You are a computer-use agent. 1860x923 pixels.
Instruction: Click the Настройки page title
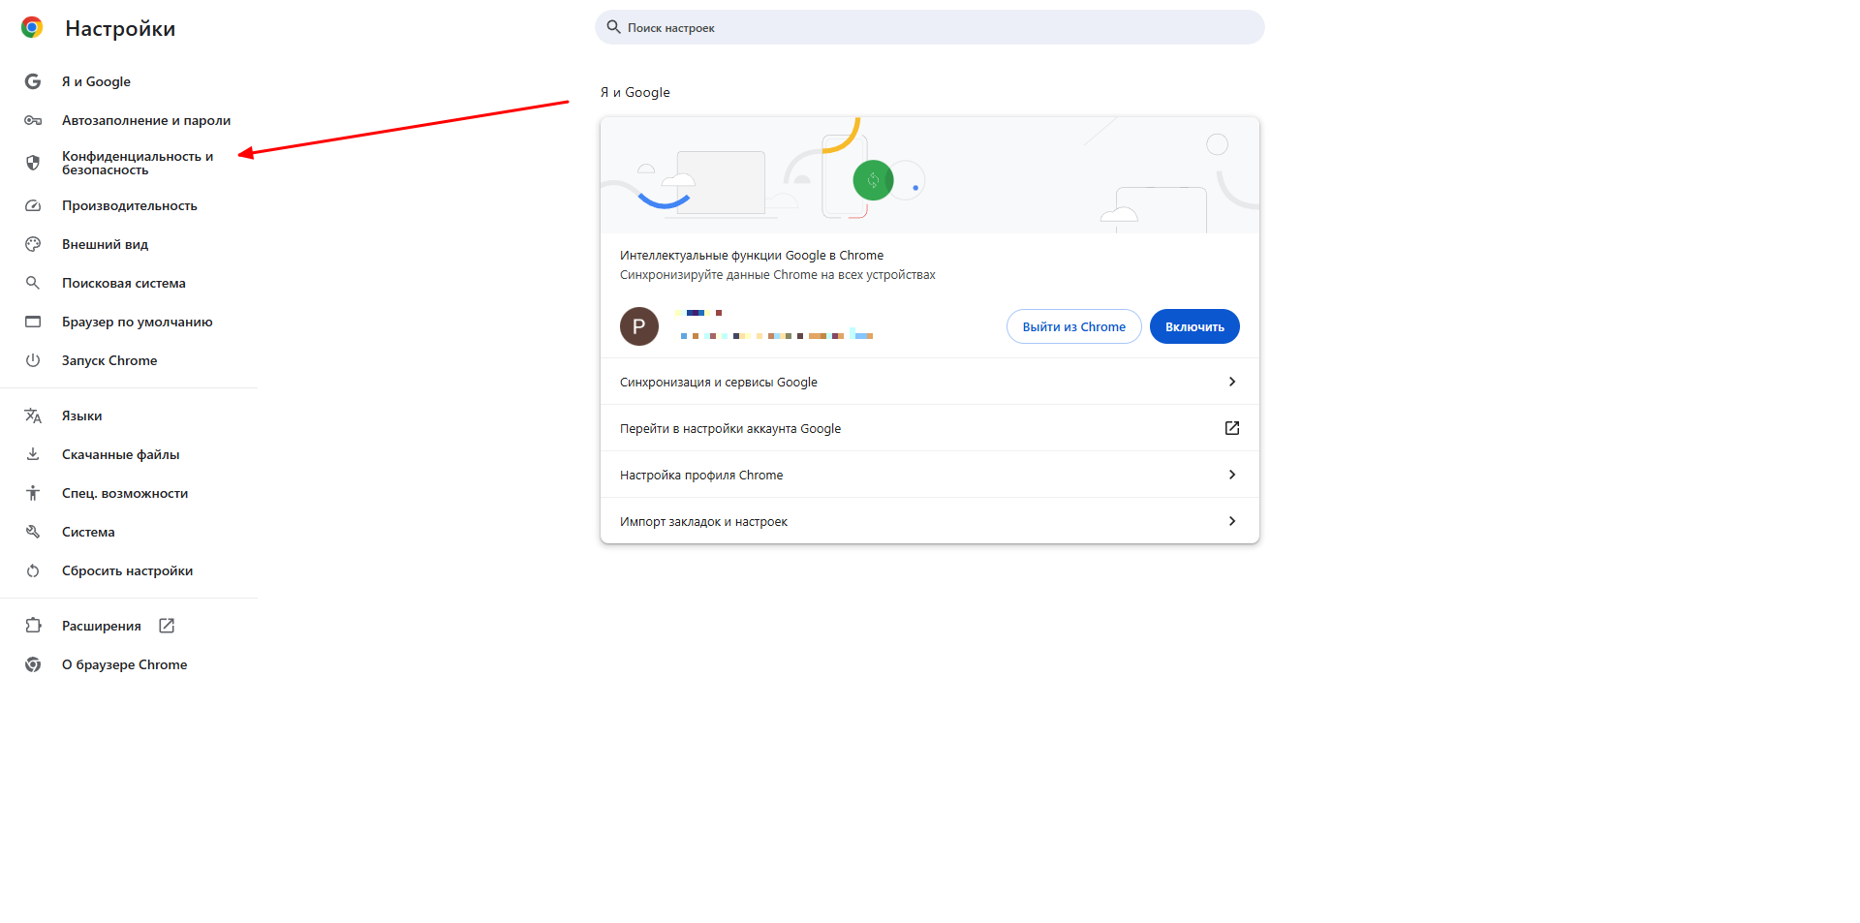(x=120, y=28)
